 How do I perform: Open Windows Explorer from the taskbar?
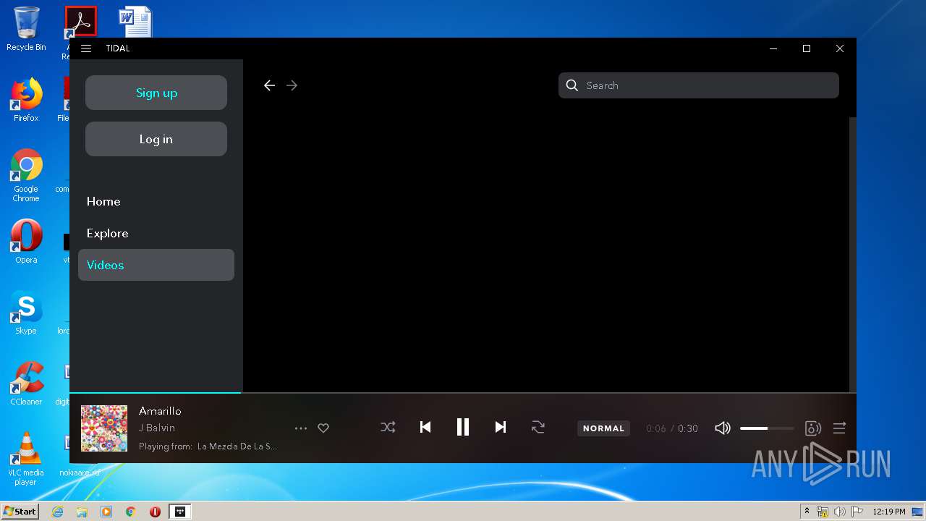coord(82,512)
